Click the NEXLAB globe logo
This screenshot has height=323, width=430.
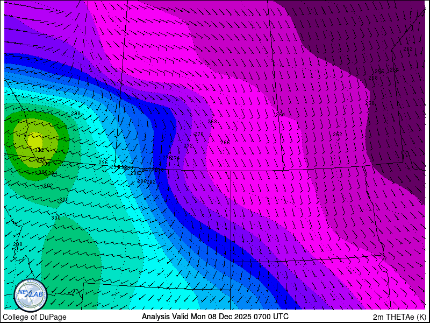point(31,296)
